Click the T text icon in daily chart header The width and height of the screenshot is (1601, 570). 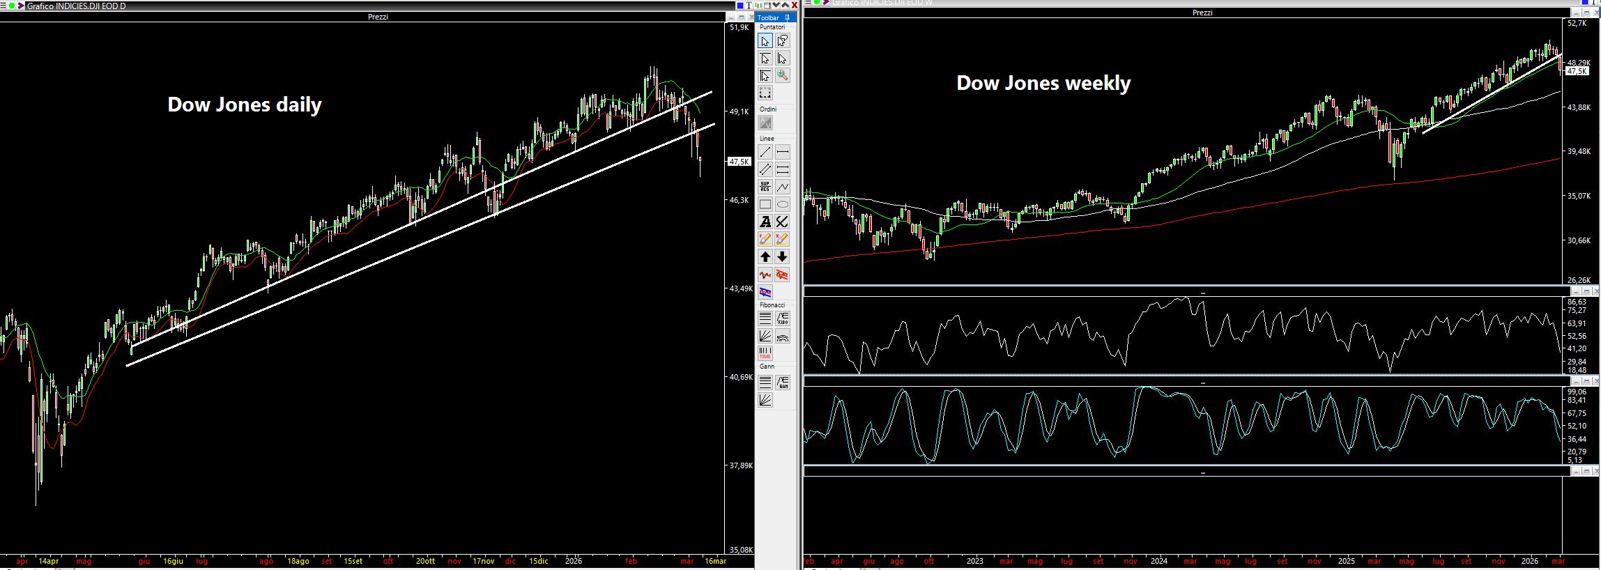pos(749,6)
